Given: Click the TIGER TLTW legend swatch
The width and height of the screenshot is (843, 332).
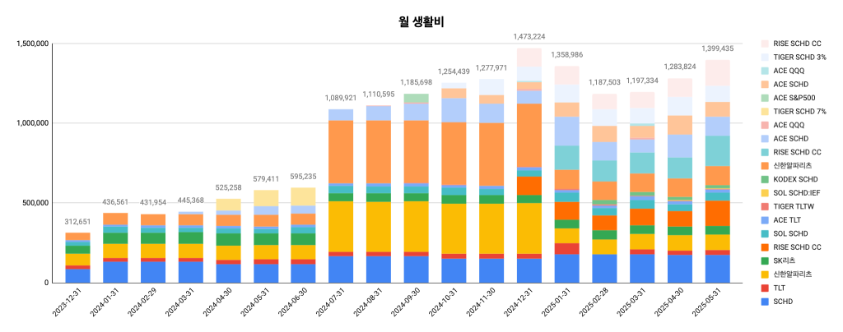Looking at the screenshot, I should coord(765,206).
